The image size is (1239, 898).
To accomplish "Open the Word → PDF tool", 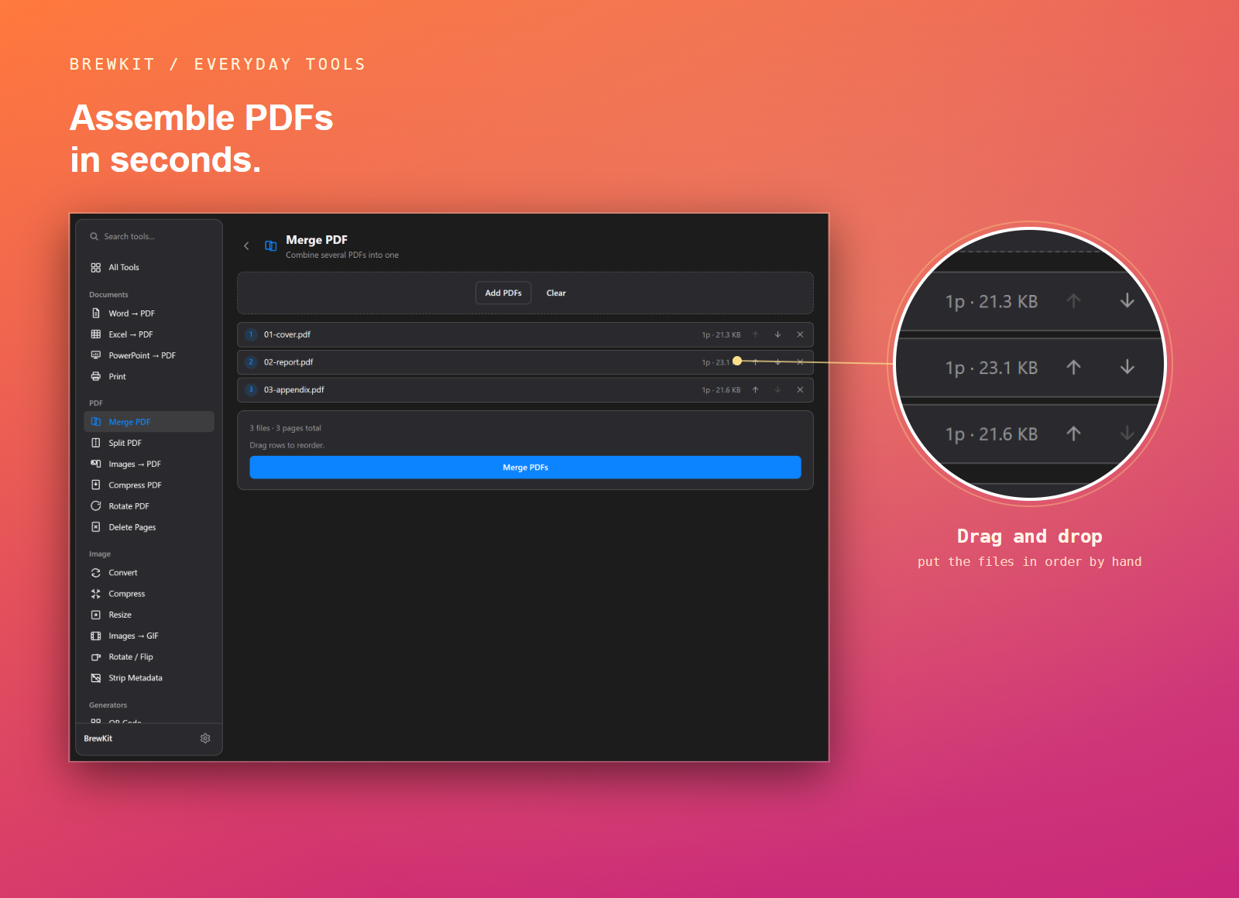I will pyautogui.click(x=149, y=314).
